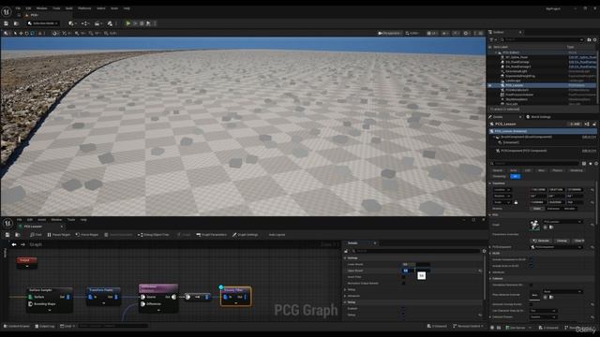
Task: Click the Outliner search field
Action: 542,39
